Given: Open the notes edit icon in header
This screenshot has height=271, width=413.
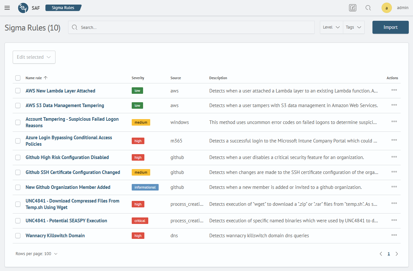Looking at the screenshot, I should click(x=353, y=8).
